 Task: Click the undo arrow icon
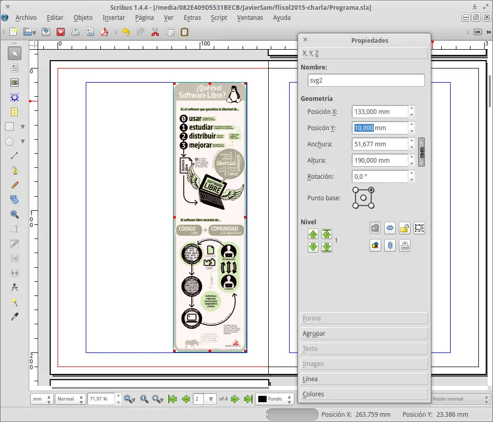(126, 32)
